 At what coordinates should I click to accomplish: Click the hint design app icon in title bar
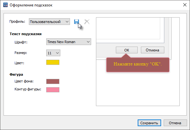5,5
